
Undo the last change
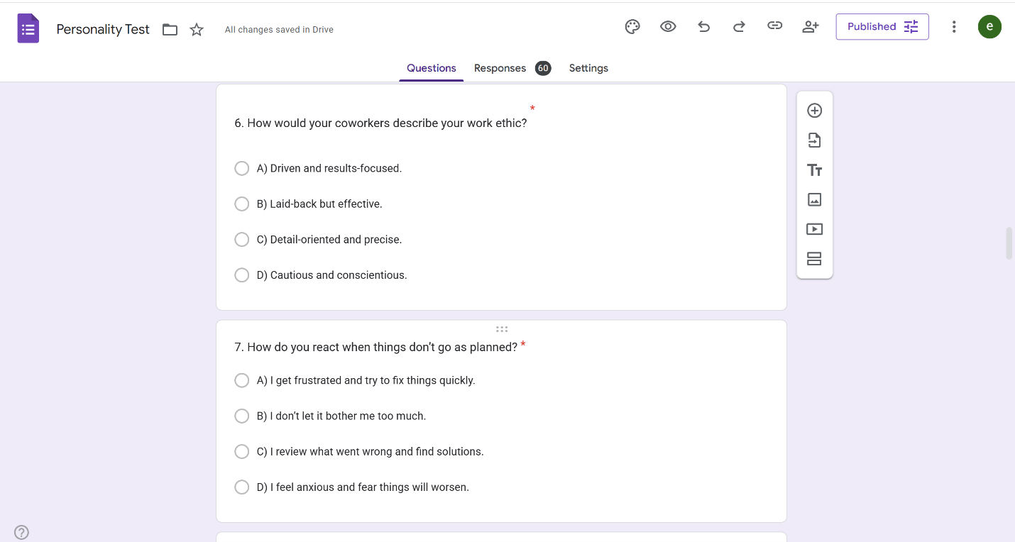pos(703,27)
